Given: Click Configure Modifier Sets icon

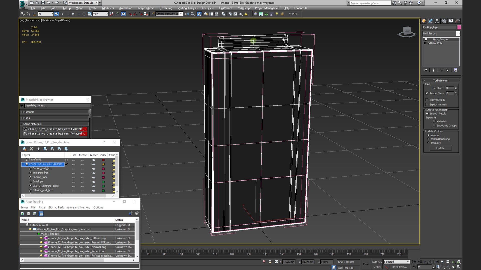Looking at the screenshot, I should (x=456, y=70).
